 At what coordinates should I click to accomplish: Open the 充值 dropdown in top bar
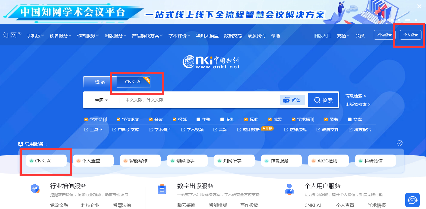tap(343, 35)
